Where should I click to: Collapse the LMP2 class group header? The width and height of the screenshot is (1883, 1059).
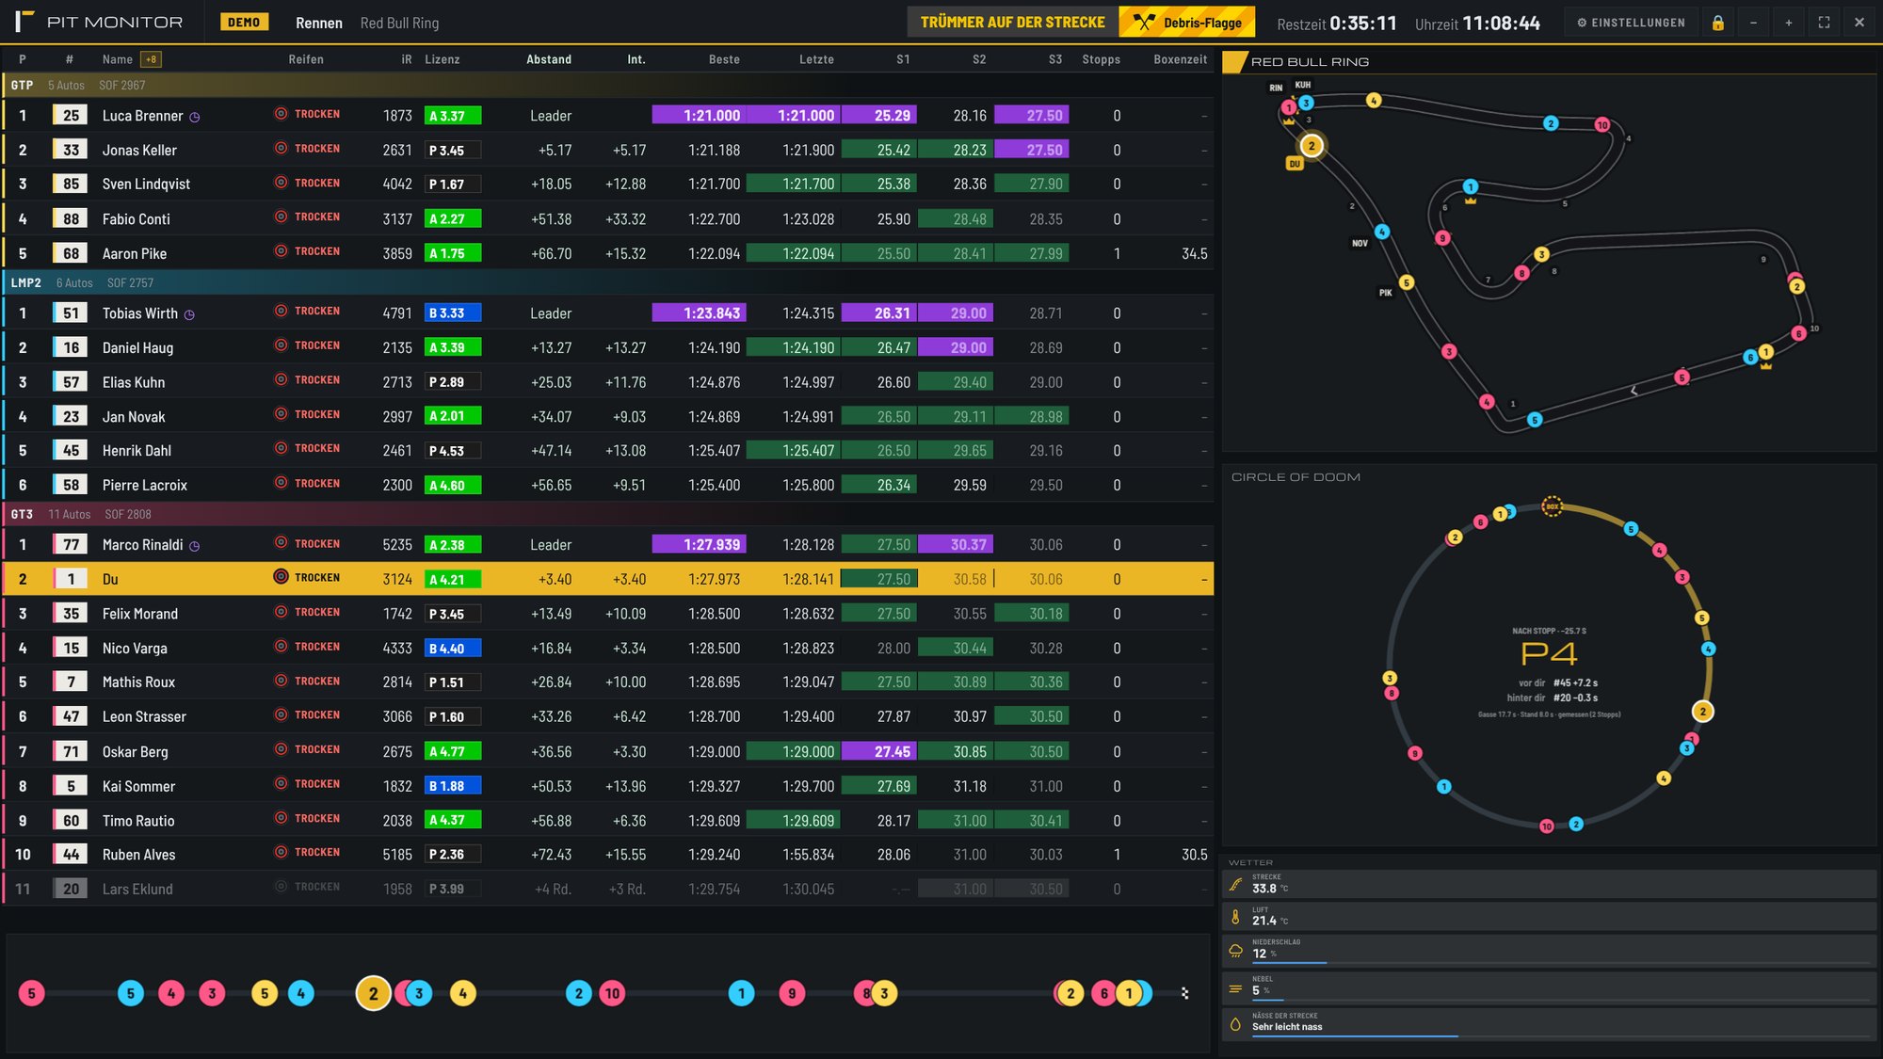[x=607, y=282]
